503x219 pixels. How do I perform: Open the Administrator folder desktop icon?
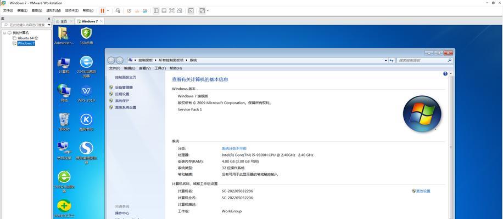[x=64, y=35]
